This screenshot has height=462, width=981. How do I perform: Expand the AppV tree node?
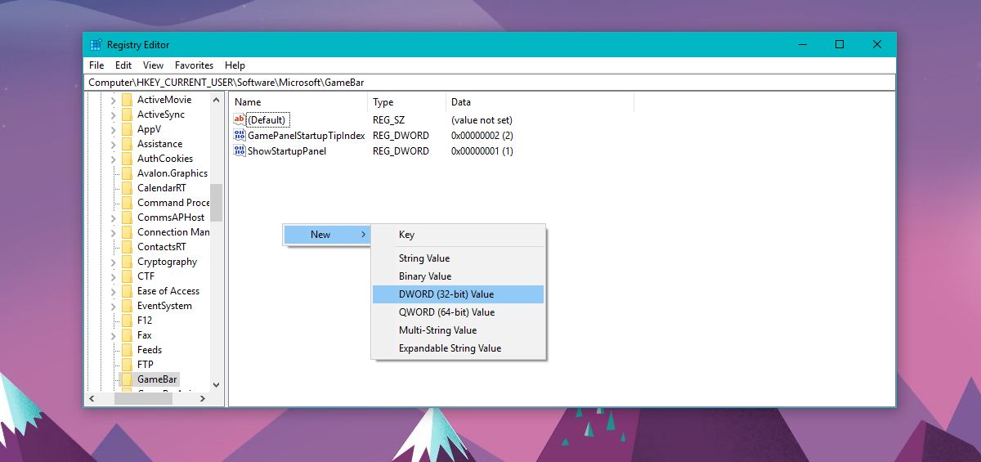tap(114, 129)
